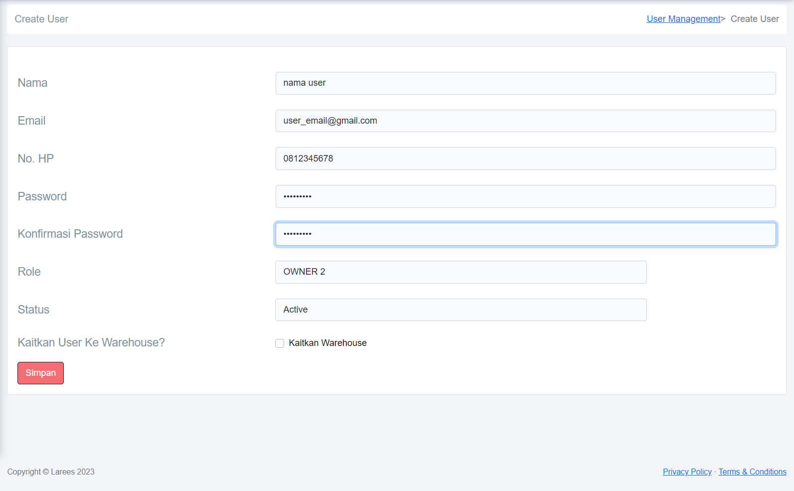Open the Terms & Conditions link

(752, 472)
